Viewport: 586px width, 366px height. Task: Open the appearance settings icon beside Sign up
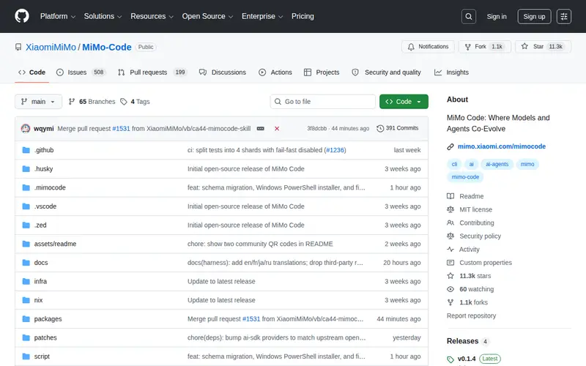pyautogui.click(x=563, y=16)
